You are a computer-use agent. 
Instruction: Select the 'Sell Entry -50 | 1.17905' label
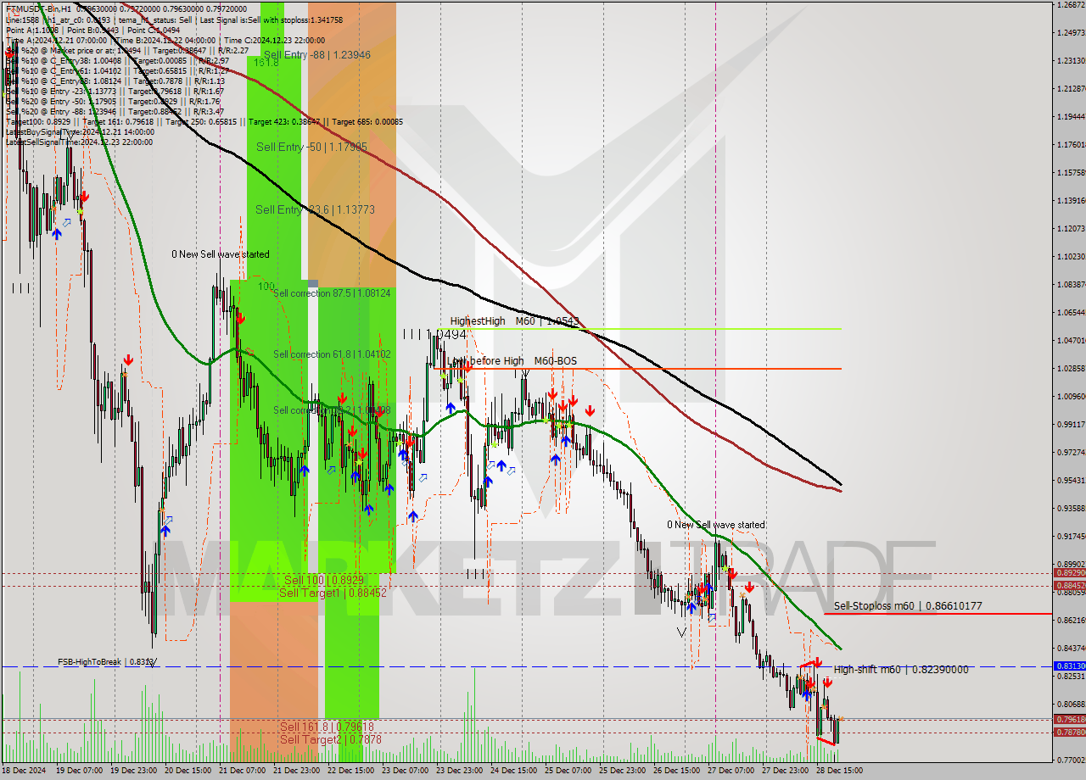point(311,147)
